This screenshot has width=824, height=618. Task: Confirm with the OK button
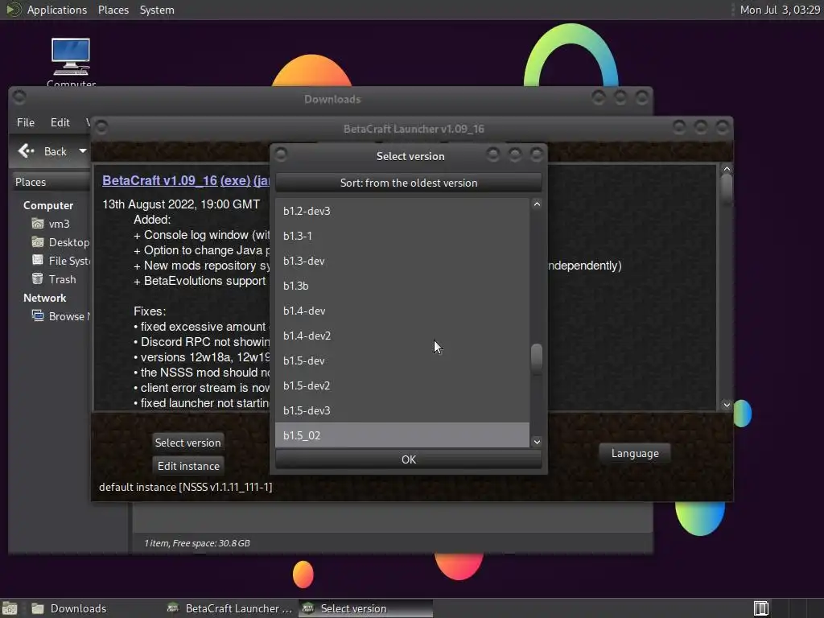coord(408,459)
